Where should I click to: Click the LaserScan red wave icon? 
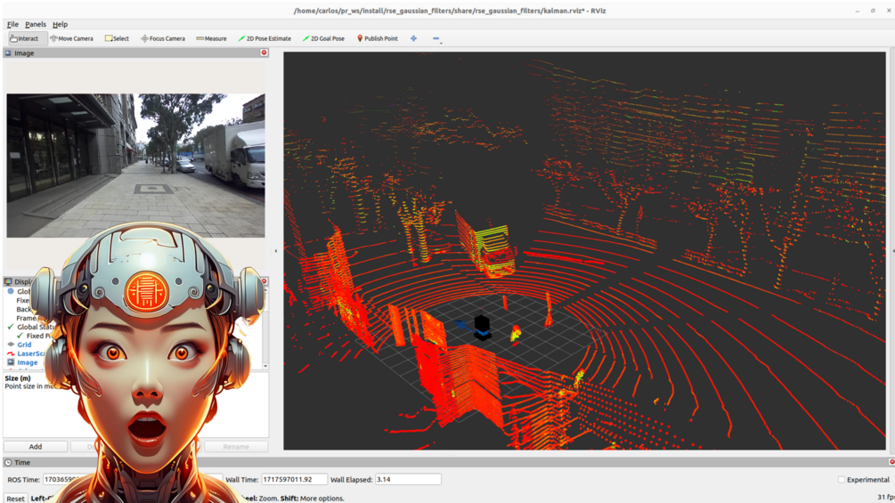point(11,353)
